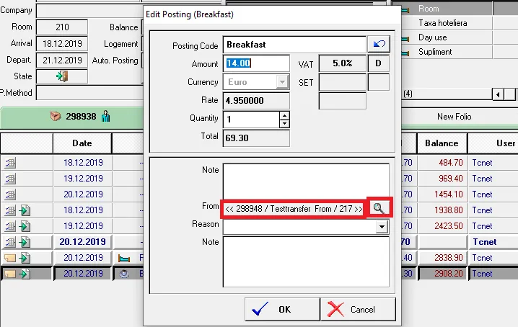Click the Posting Code Breakfast field
This screenshot has height=327, width=518.
click(294, 45)
